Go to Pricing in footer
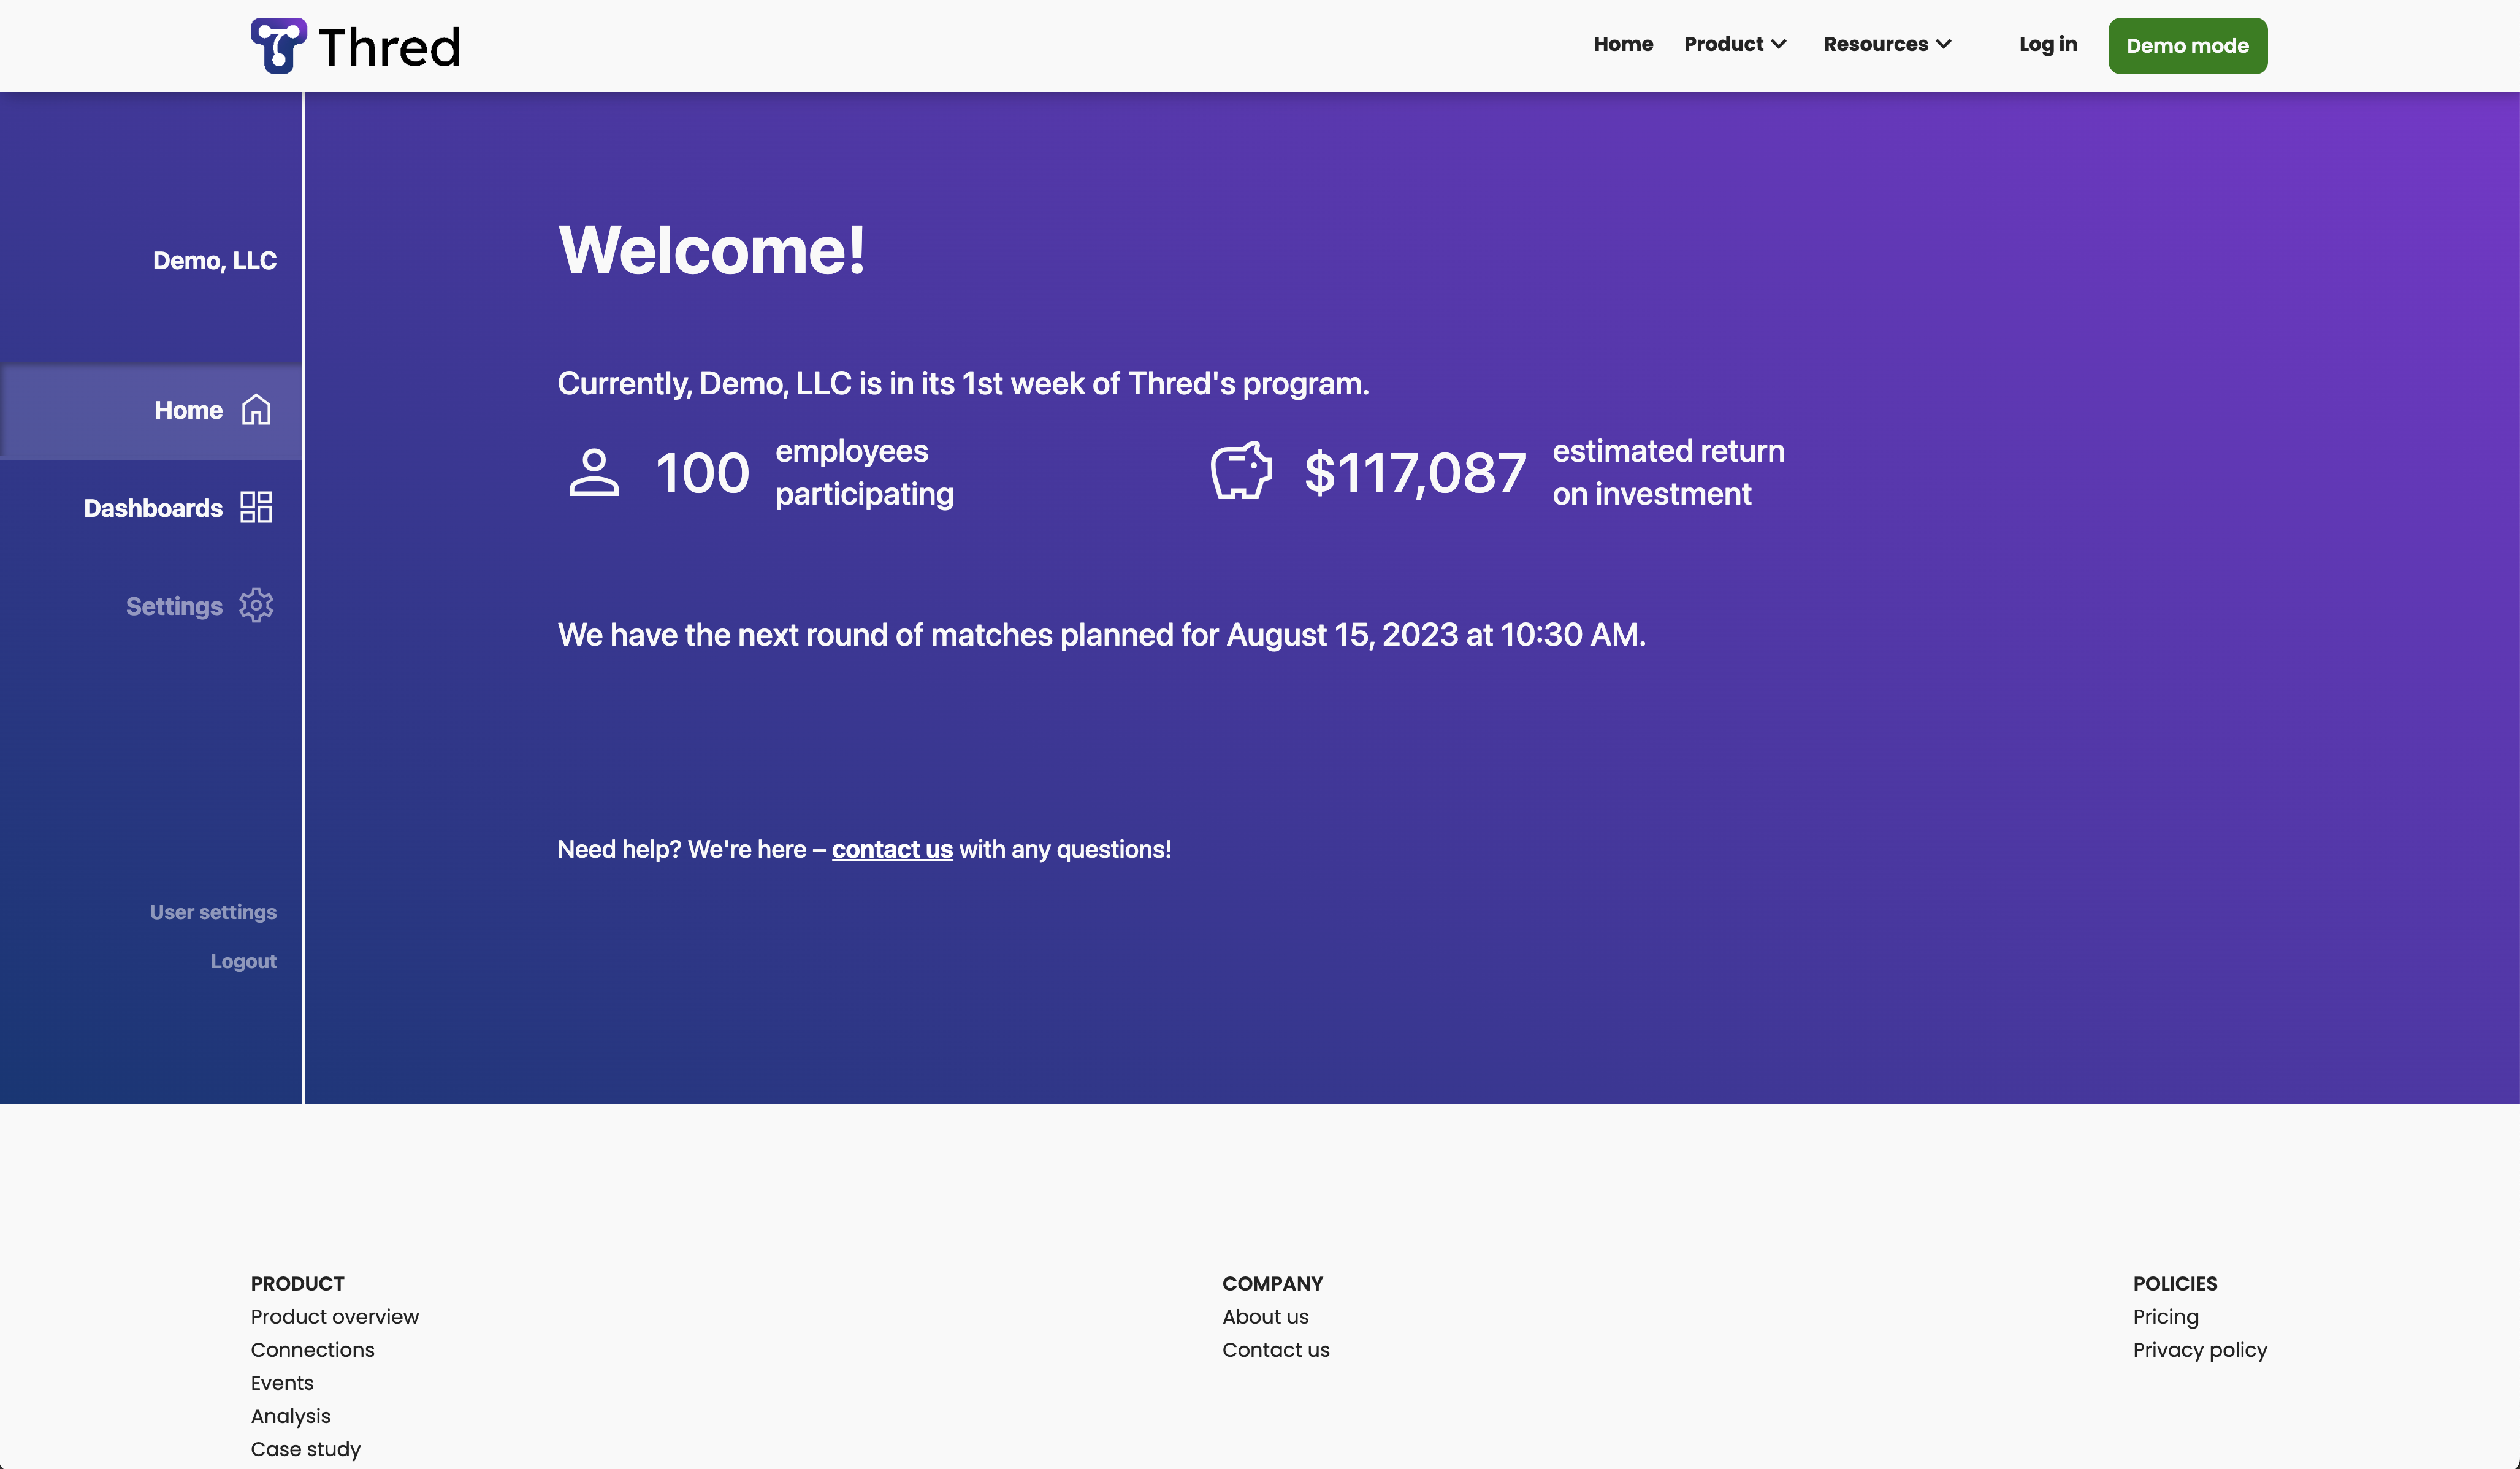This screenshot has width=2520, height=1469. coord(2165,1316)
